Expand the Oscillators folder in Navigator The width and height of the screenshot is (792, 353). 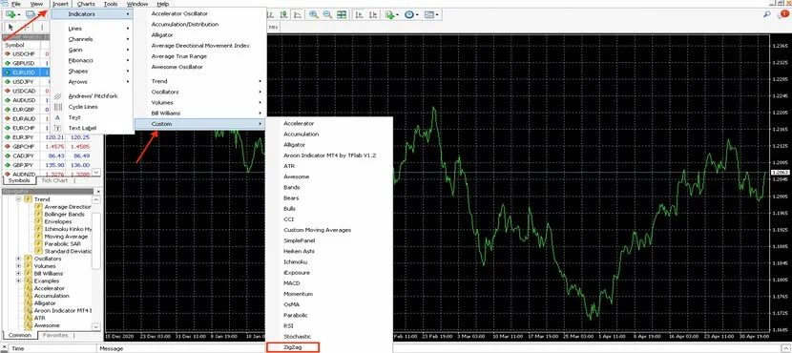(x=19, y=260)
